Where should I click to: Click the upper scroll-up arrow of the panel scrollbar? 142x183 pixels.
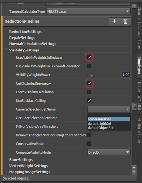(134, 6)
